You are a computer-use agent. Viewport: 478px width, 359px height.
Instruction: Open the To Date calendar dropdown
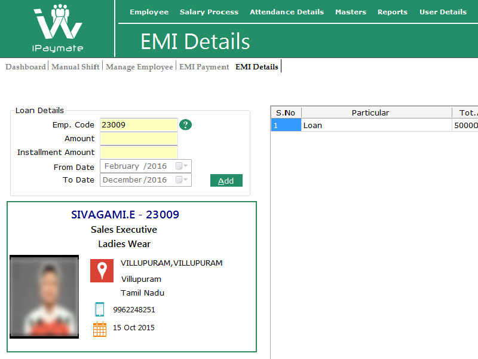tap(182, 180)
